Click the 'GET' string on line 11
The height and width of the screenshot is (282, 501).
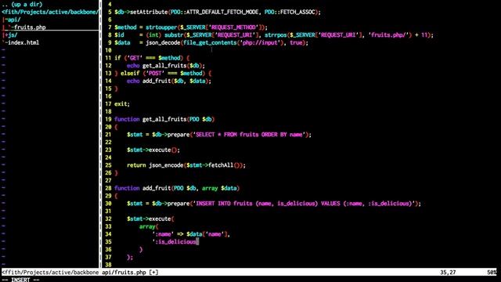tap(135, 58)
